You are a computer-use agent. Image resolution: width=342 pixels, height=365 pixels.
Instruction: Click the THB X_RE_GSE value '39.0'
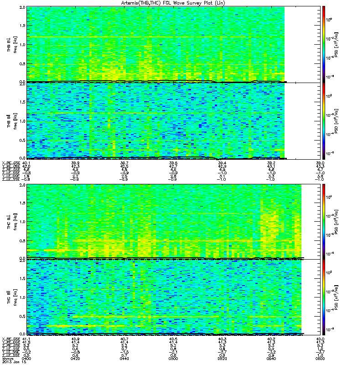tap(320, 163)
